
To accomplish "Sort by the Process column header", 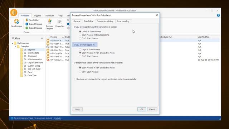I will [x=57, y=37].
